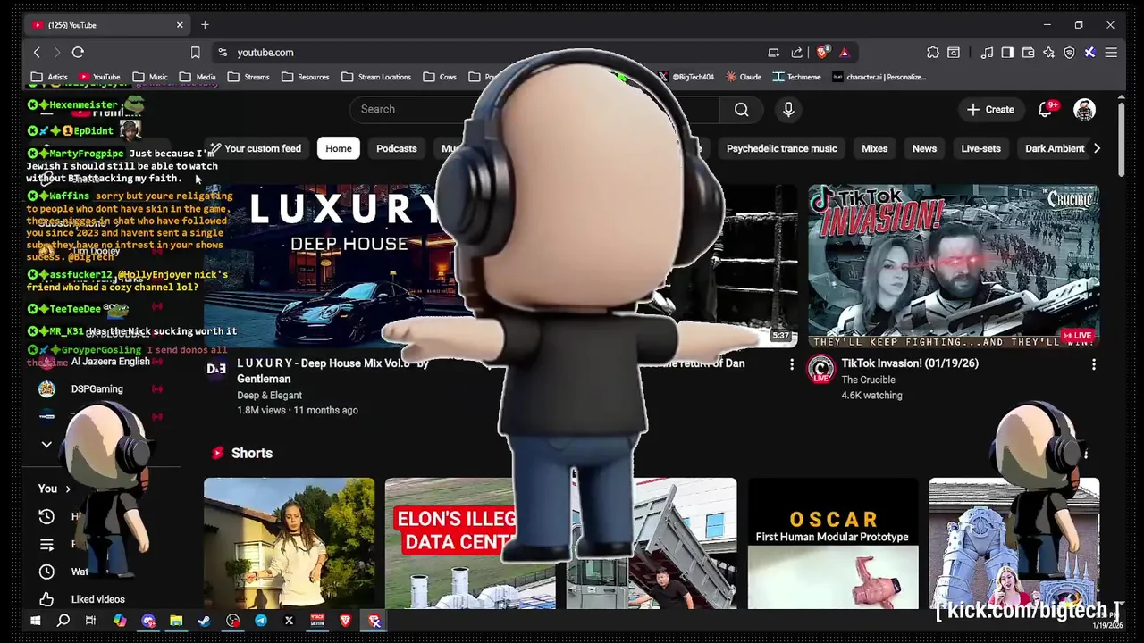
Task: Open the browser extensions puzzle icon
Action: [x=932, y=53]
